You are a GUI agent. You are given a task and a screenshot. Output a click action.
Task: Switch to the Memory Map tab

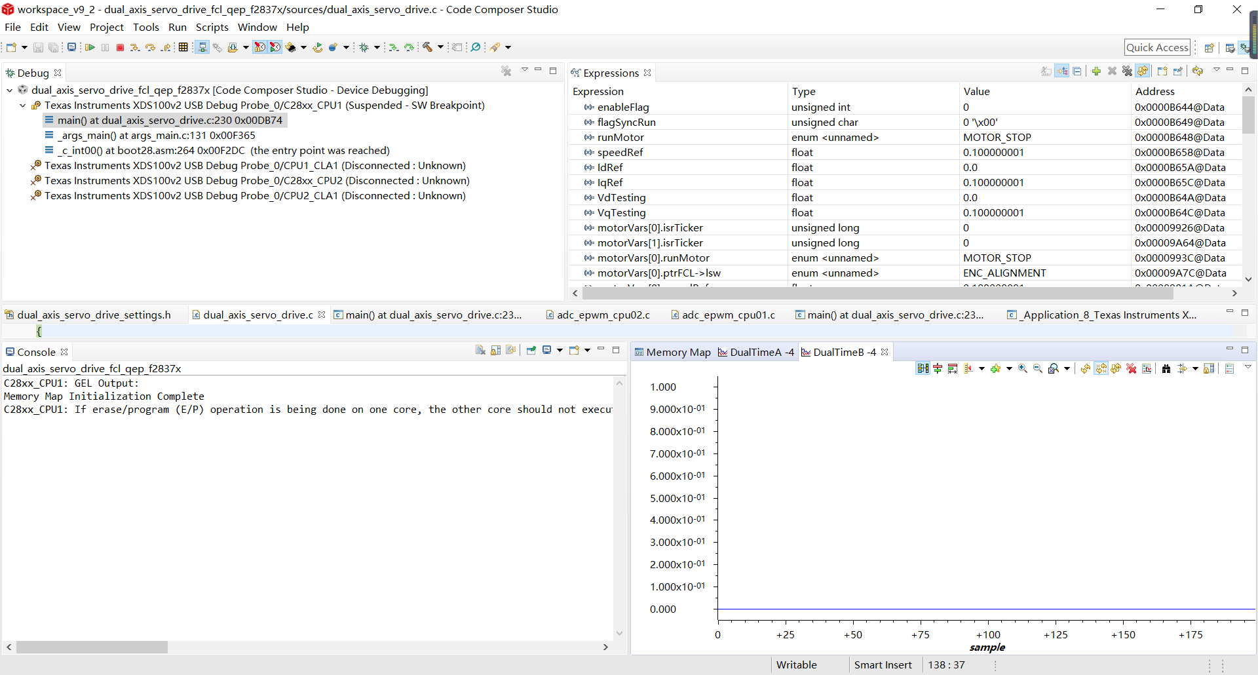pos(677,353)
